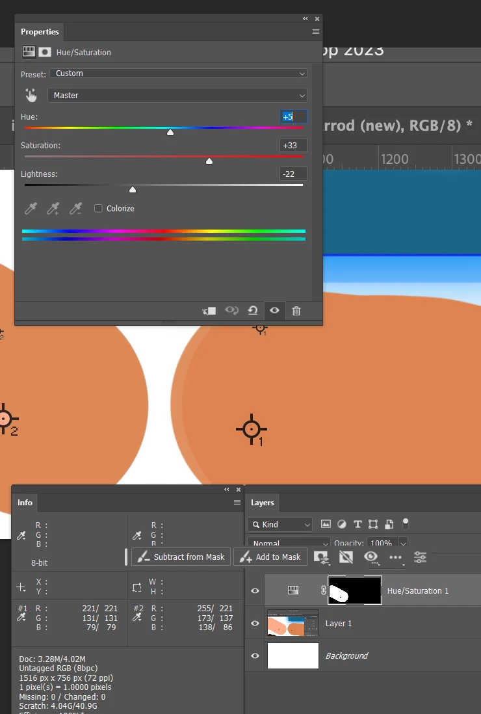
Task: Click the Background layer name text
Action: click(x=346, y=655)
